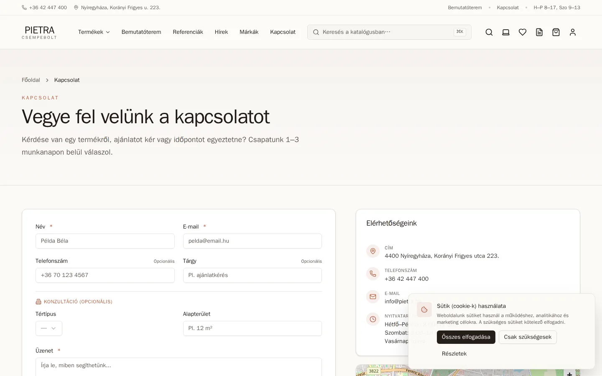Focus the Alapterület input field

253,328
